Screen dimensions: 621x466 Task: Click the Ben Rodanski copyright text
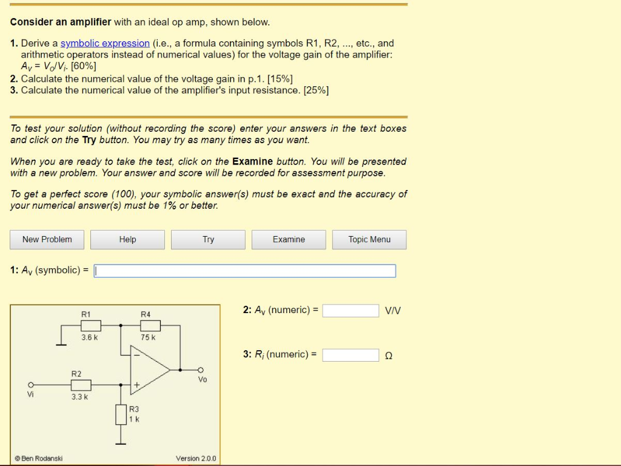point(38,459)
